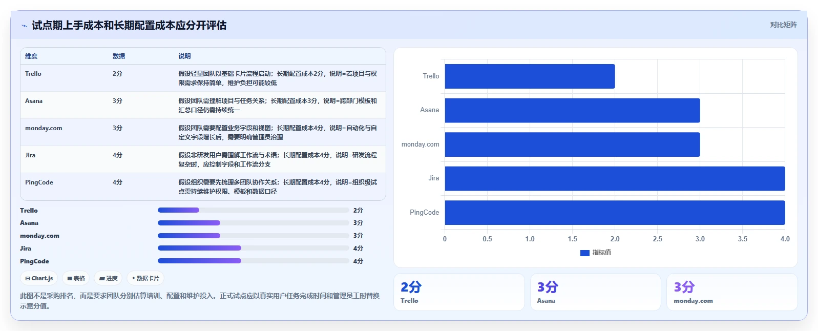Screen dimensions: 818x331
Task: Click the 数据卡片 tag chip
Action: click(145, 278)
